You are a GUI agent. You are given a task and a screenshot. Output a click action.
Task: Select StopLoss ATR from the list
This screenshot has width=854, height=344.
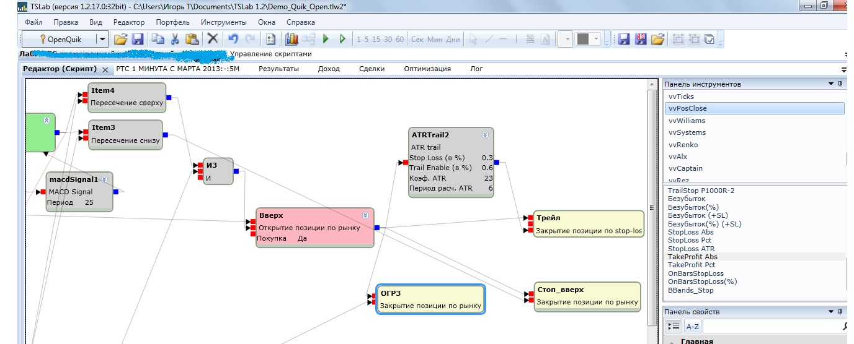coord(691,249)
